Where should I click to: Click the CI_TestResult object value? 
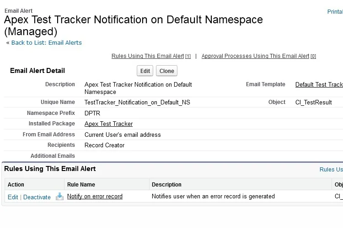coord(313,102)
